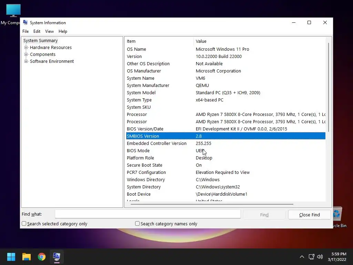This screenshot has height=265, width=353.
Task: Enable Search category names only
Action: point(137,224)
